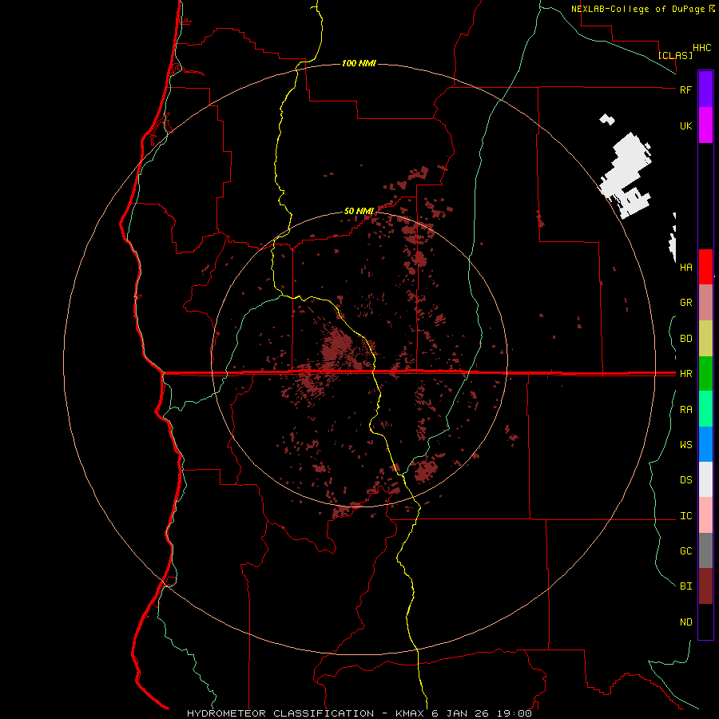Click the BI legend label
The height and width of the screenshot is (719, 719).
pos(685,586)
